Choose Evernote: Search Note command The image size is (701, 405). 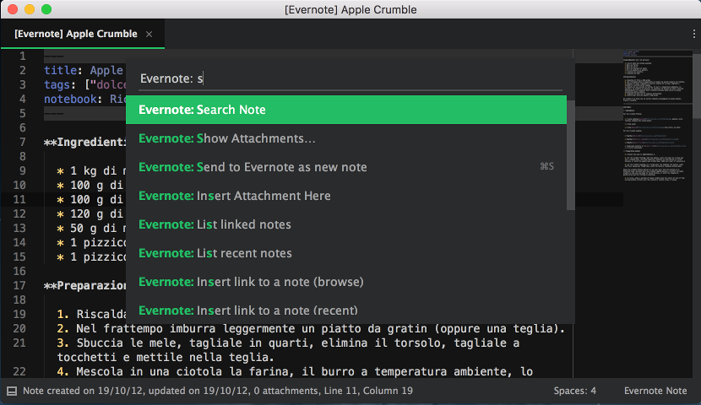(x=346, y=110)
